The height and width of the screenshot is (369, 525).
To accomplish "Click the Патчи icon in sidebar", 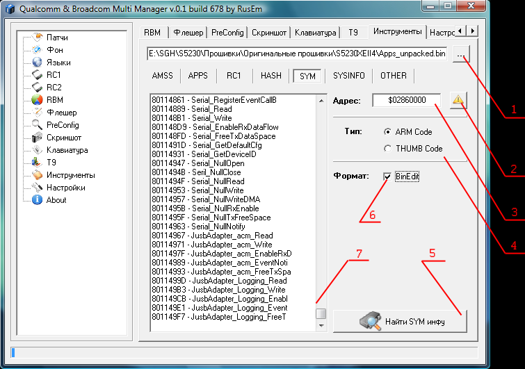I will pyautogui.click(x=38, y=38).
